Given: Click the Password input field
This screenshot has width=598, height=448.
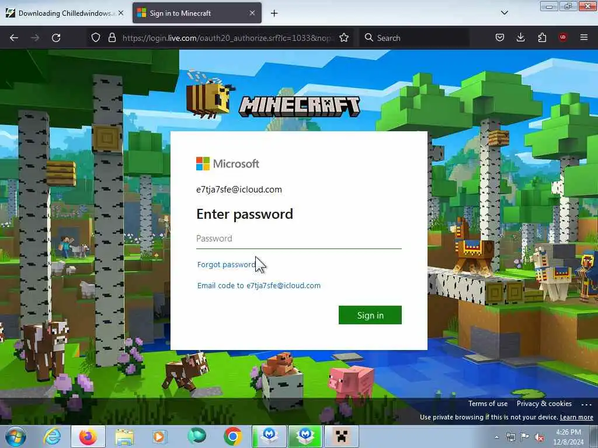Looking at the screenshot, I should (299, 239).
